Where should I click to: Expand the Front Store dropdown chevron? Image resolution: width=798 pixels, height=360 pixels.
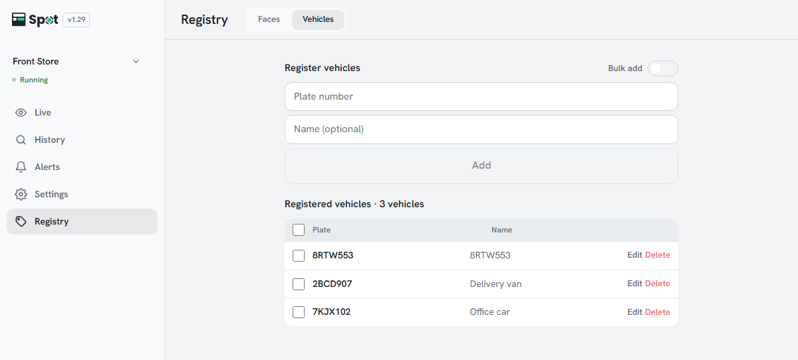click(136, 62)
